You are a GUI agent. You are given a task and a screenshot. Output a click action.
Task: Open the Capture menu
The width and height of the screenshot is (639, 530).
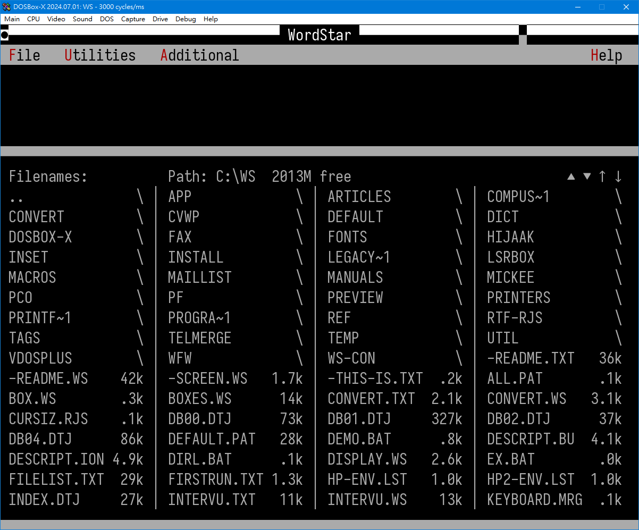(133, 19)
